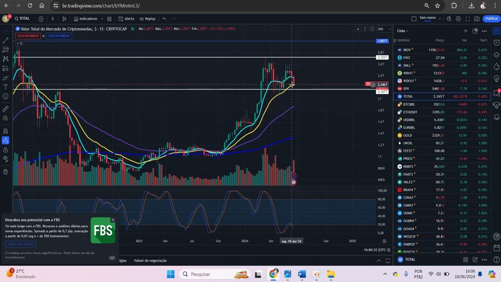Image resolution: width=501 pixels, height=282 pixels.
Task: Take a chart snapshot with camera icon
Action: coord(476,18)
